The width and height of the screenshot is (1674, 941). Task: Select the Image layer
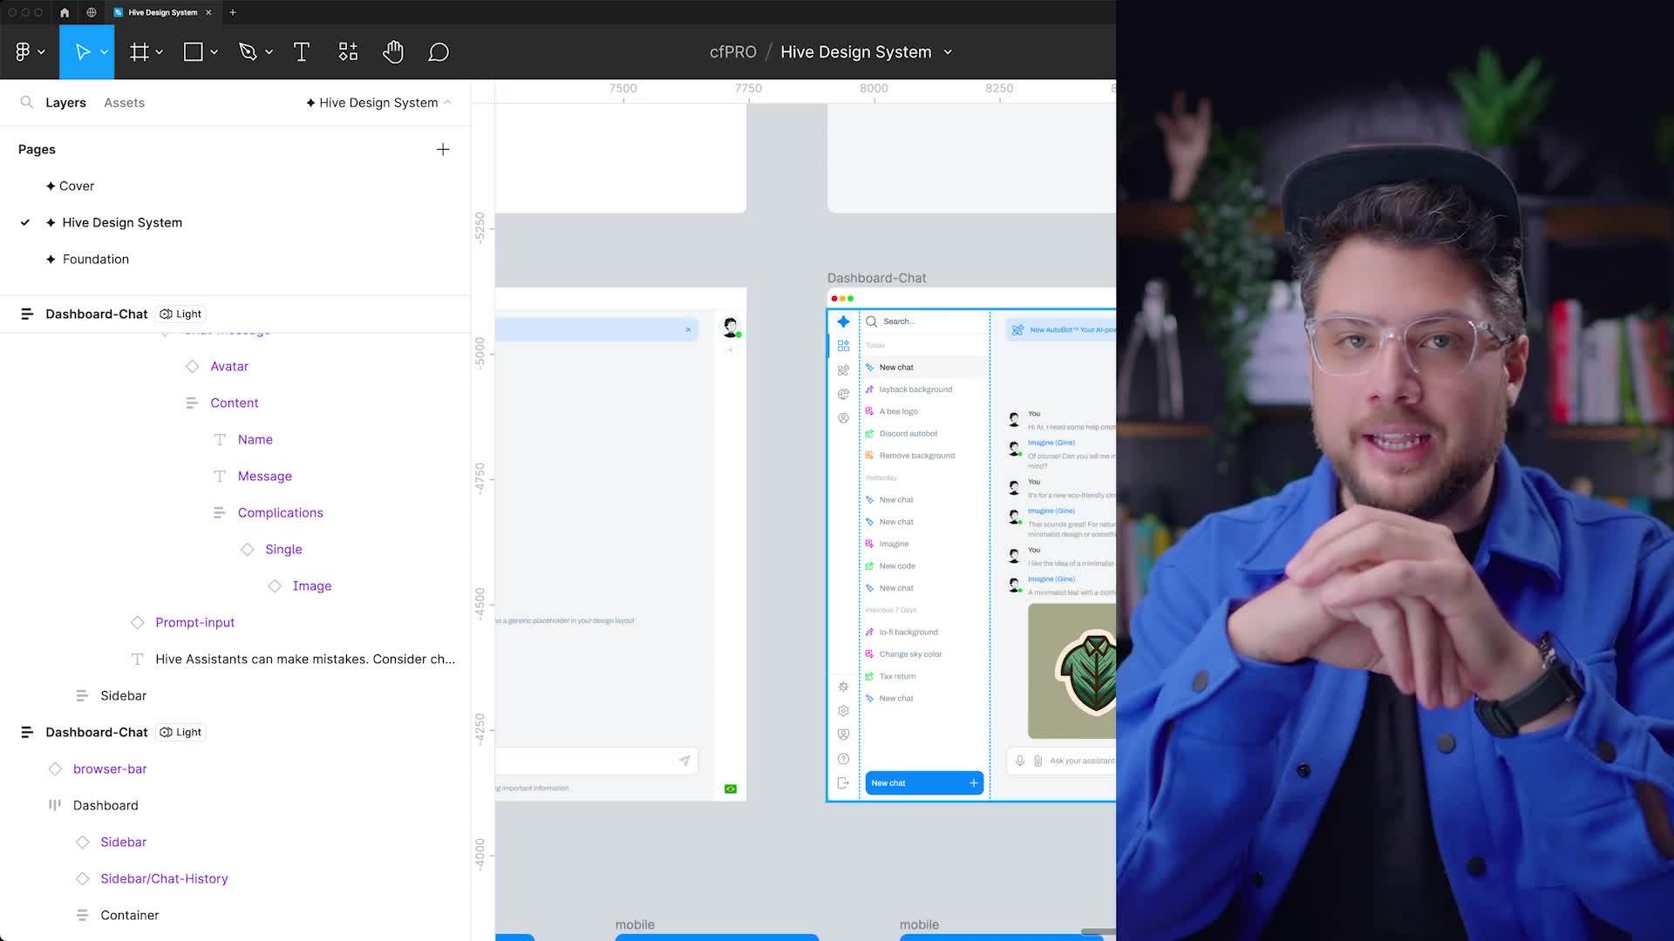pos(312,586)
